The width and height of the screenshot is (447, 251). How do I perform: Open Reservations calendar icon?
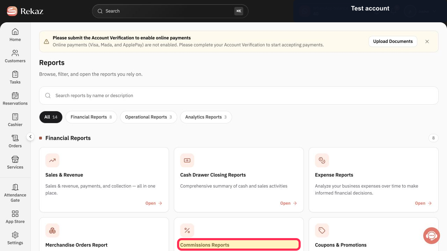pyautogui.click(x=15, y=96)
